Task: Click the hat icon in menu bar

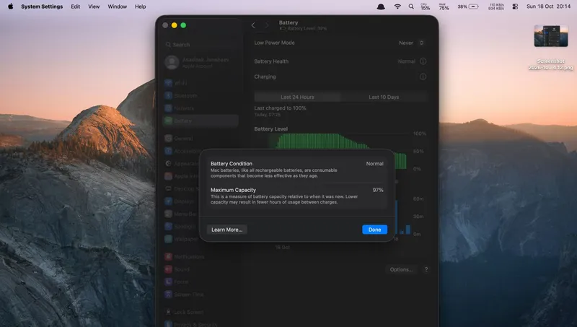Action: [x=381, y=6]
